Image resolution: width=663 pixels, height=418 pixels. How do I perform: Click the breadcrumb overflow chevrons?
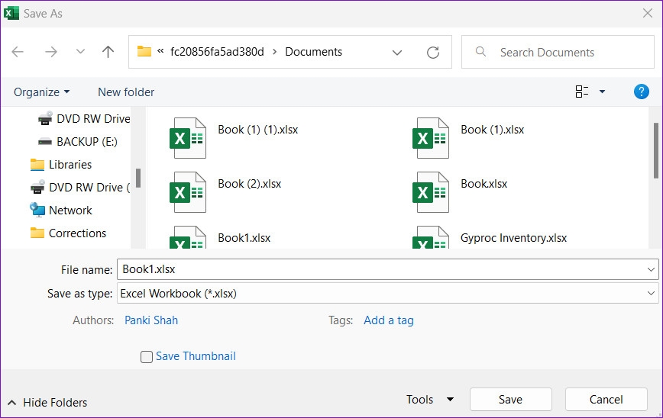[x=160, y=52]
